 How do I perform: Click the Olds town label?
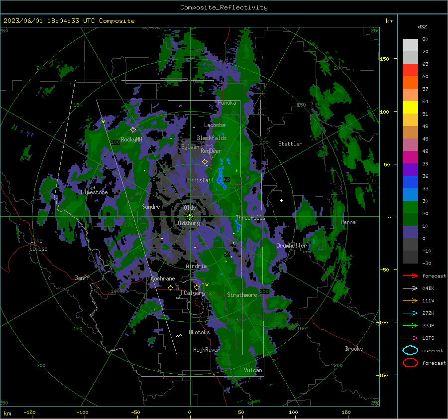click(190, 208)
